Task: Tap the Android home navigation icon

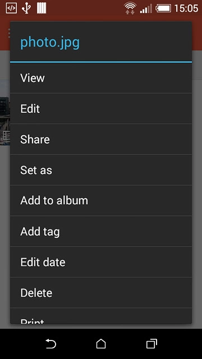Action: (x=101, y=344)
